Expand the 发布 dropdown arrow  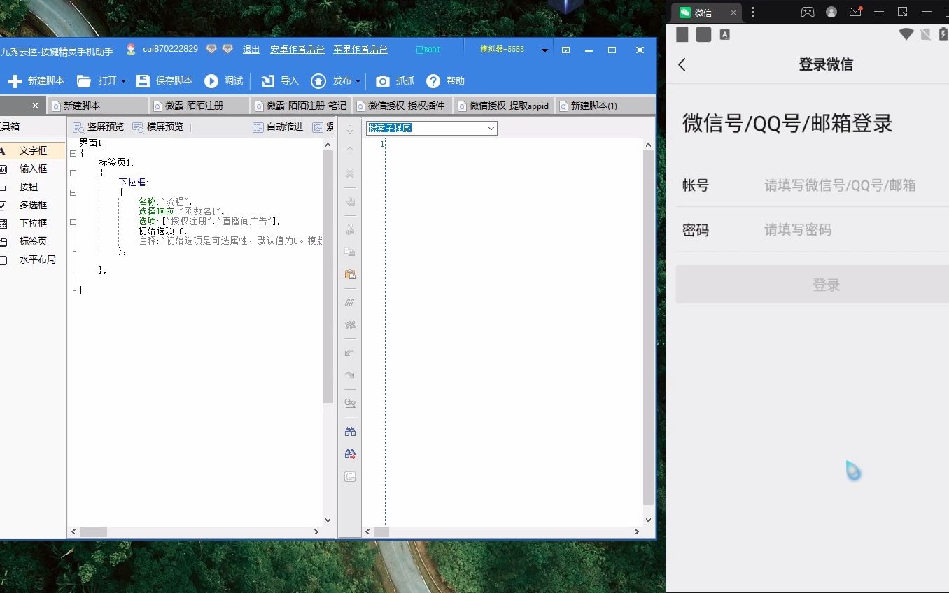pos(358,81)
